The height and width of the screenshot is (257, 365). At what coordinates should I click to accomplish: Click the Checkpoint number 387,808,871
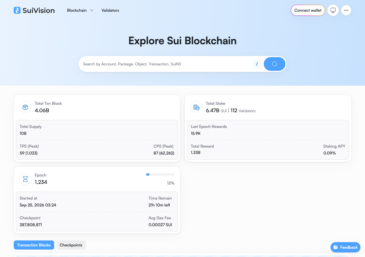point(31,225)
